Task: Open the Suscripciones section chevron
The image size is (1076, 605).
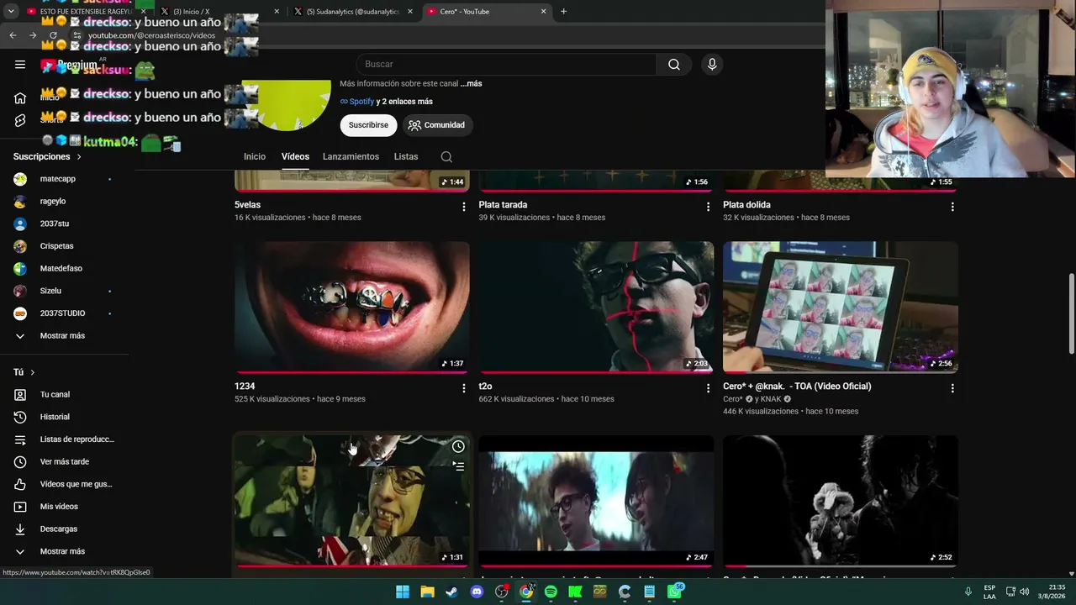Action: pos(79,157)
